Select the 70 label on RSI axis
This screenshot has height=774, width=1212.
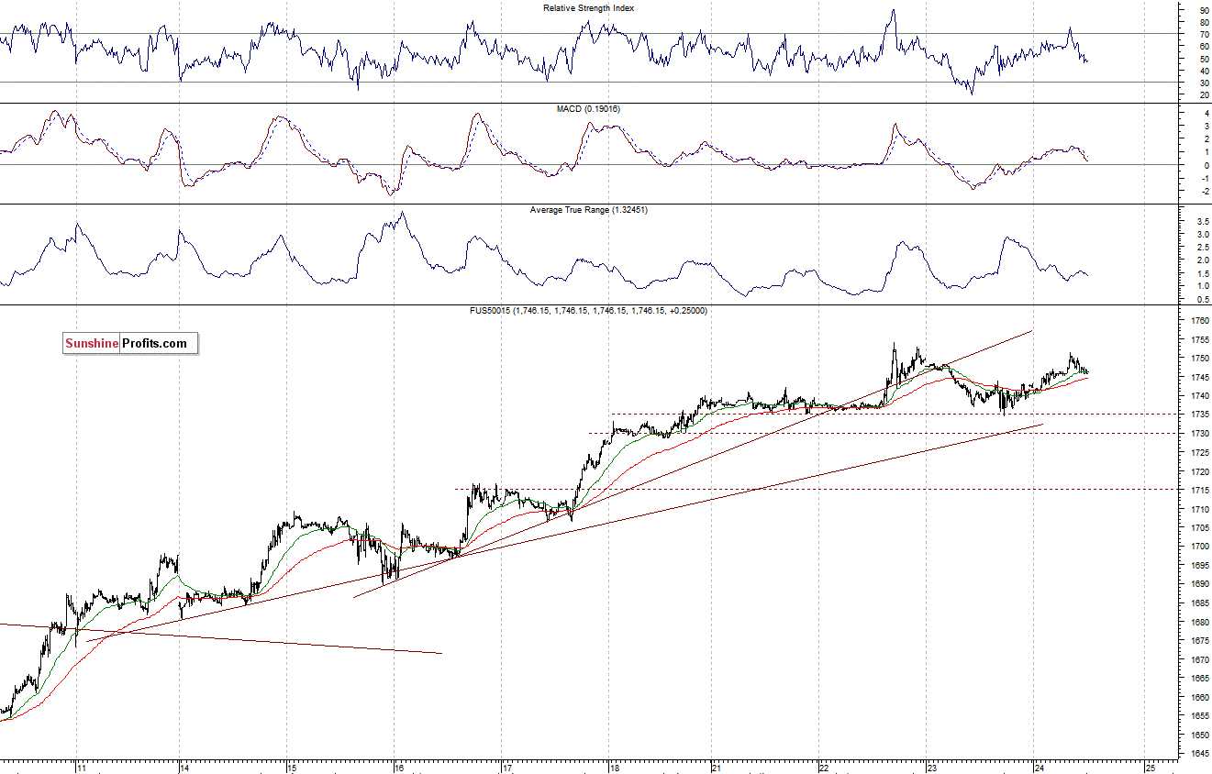1204,34
